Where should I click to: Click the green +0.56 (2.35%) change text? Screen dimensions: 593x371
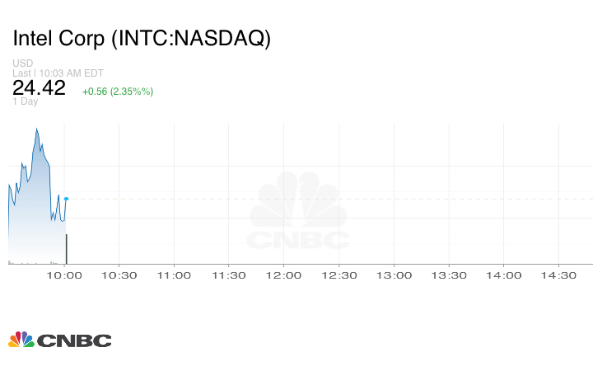(x=118, y=91)
